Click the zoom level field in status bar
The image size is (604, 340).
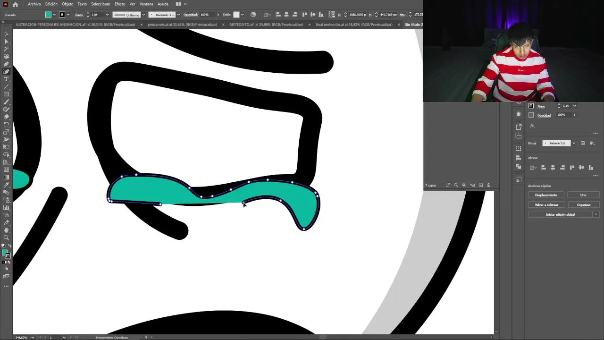click(x=22, y=338)
